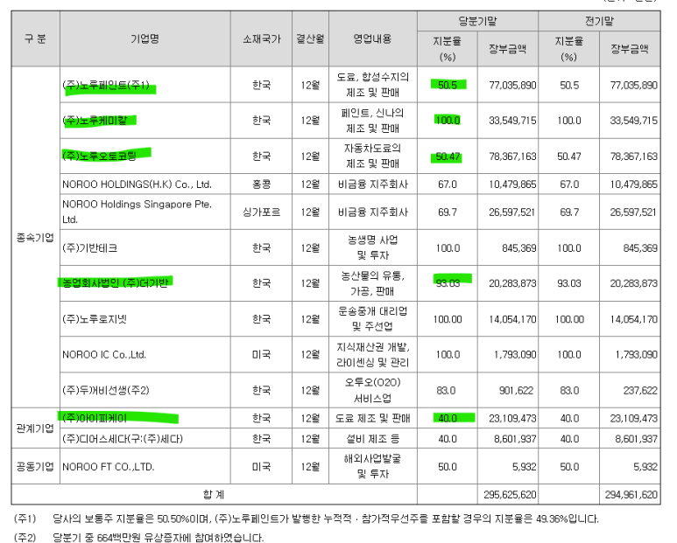Image resolution: width=677 pixels, height=543 pixels.
Task: Click the 12월 cell in (주)기반테크 row
Action: coord(310,247)
